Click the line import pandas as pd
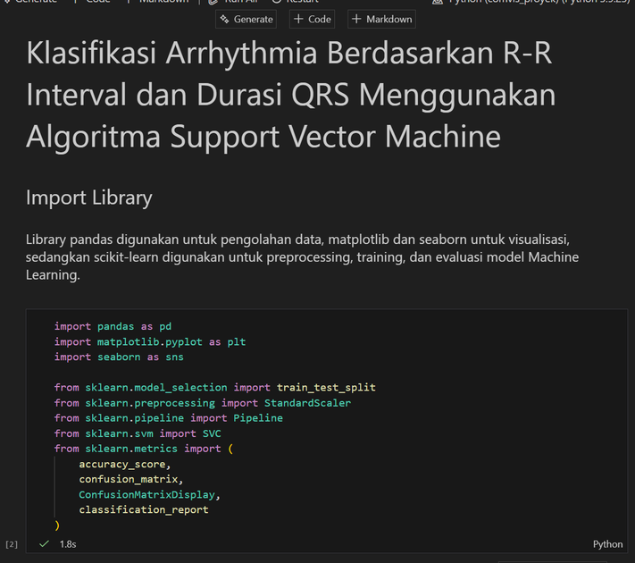This screenshot has width=635, height=563. click(113, 326)
